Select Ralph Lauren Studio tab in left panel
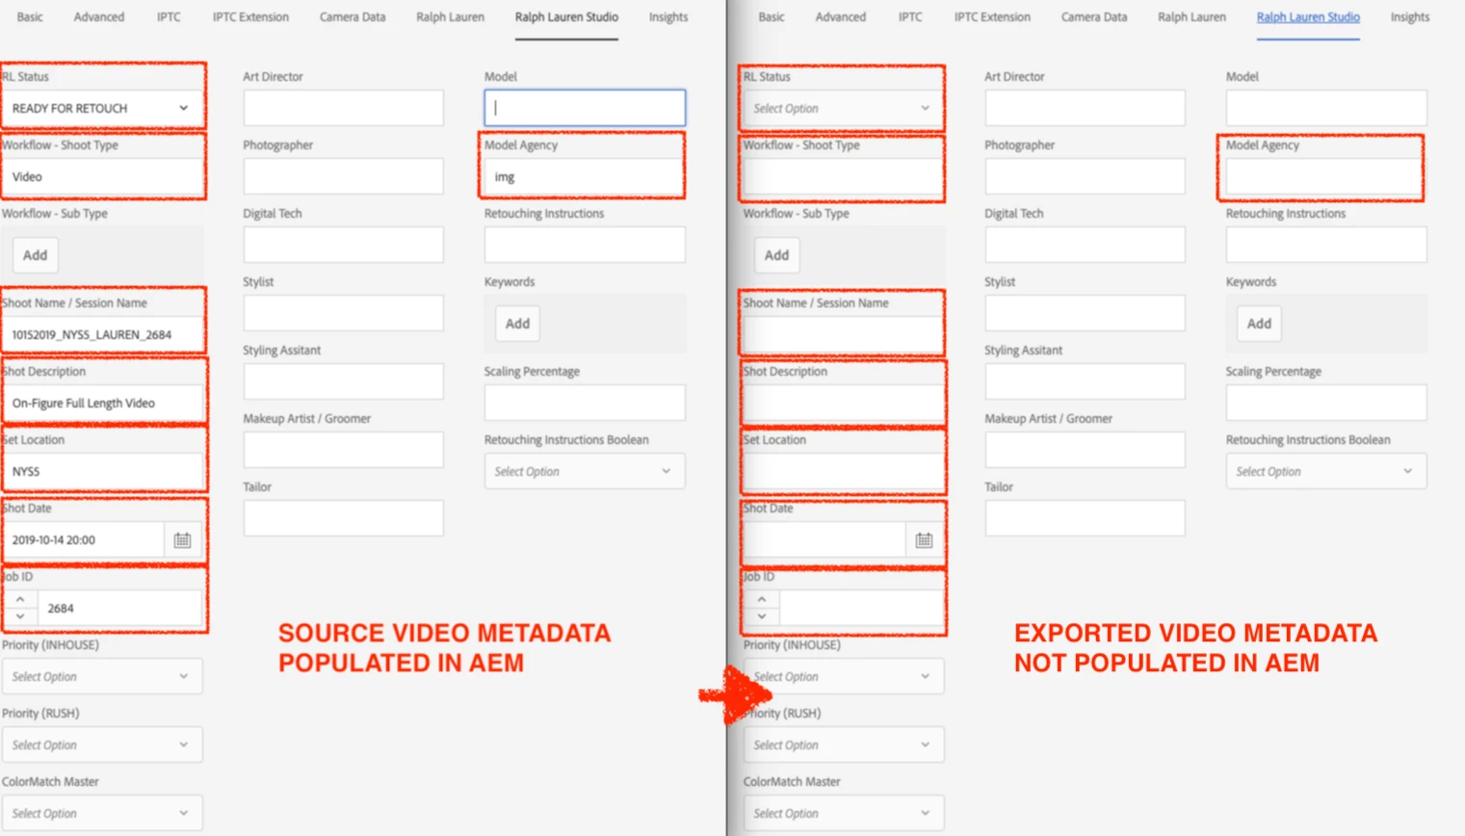 pyautogui.click(x=566, y=17)
